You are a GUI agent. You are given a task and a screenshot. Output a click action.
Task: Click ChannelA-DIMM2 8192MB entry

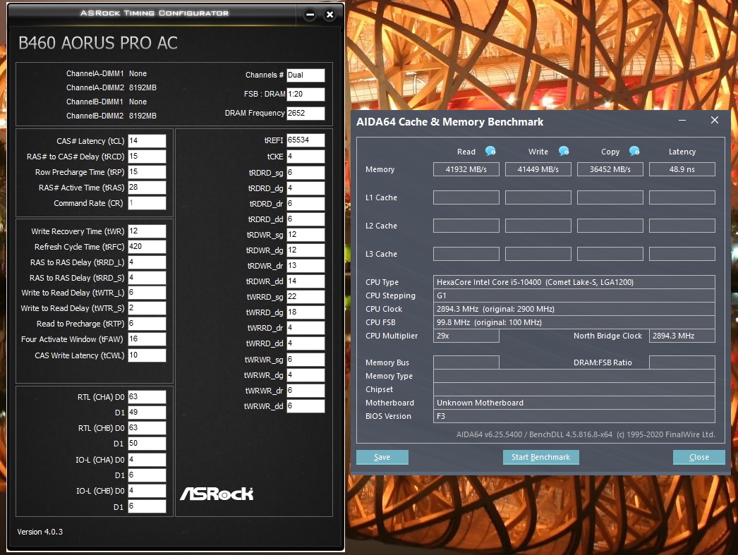[x=111, y=88]
